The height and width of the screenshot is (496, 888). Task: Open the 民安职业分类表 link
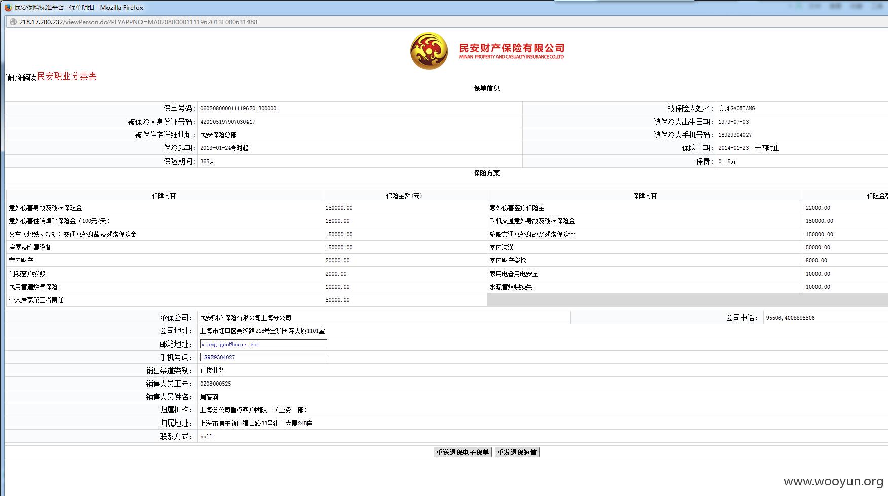coord(67,76)
